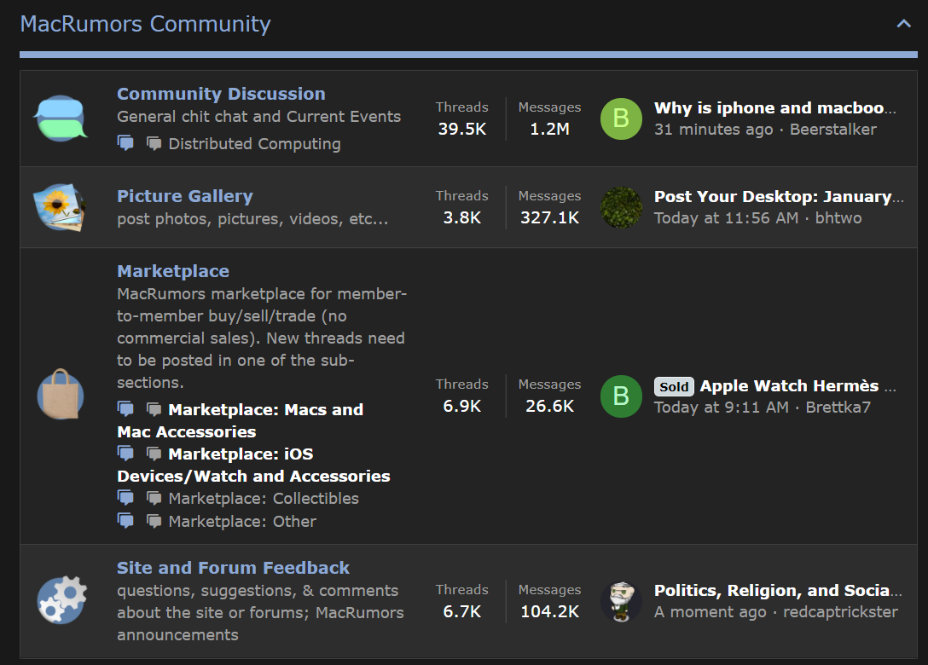Viewport: 928px width, 665px height.
Task: Click the MacRumors Community category heading
Action: click(x=145, y=24)
